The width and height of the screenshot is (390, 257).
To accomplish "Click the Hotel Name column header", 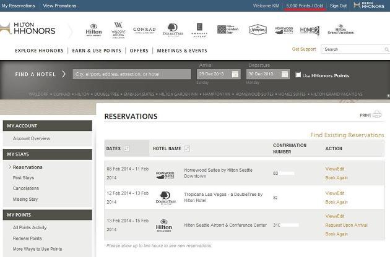I will pyautogui.click(x=167, y=148).
